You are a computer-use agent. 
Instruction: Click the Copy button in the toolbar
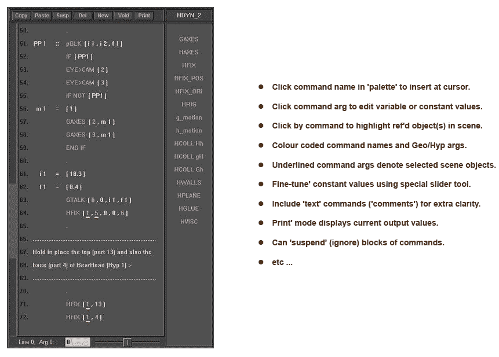[21, 16]
